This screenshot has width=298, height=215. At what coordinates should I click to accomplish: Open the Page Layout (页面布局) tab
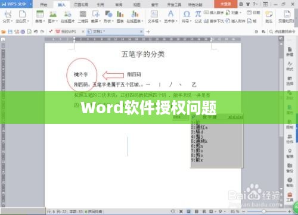[x=81, y=5]
